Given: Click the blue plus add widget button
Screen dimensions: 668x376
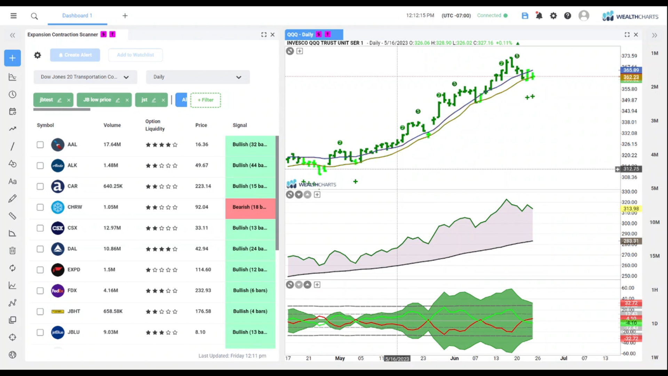Looking at the screenshot, I should (x=13, y=58).
